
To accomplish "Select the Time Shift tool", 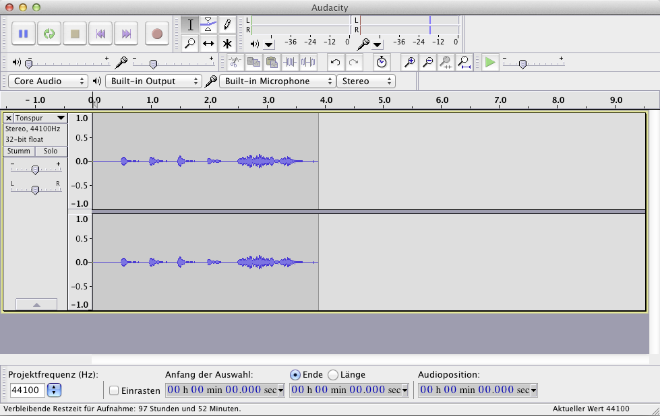I will [x=208, y=43].
